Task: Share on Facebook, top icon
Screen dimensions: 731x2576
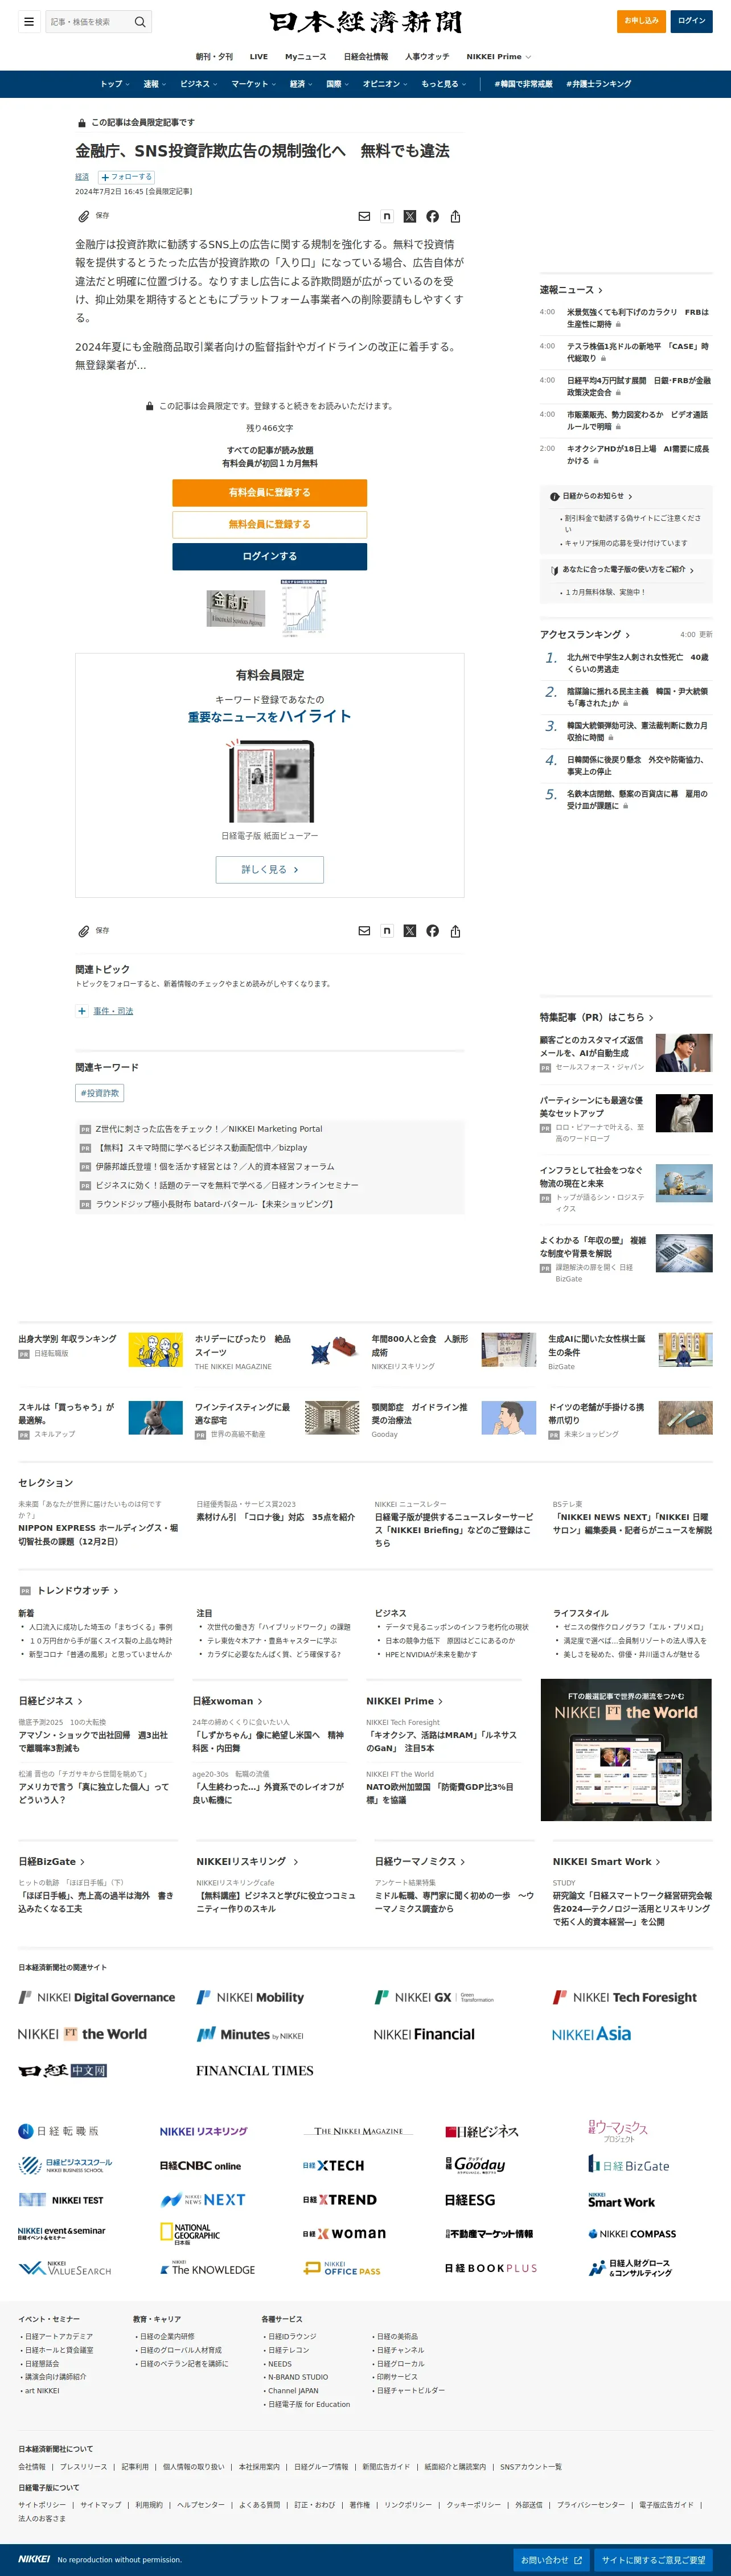Action: tap(432, 216)
